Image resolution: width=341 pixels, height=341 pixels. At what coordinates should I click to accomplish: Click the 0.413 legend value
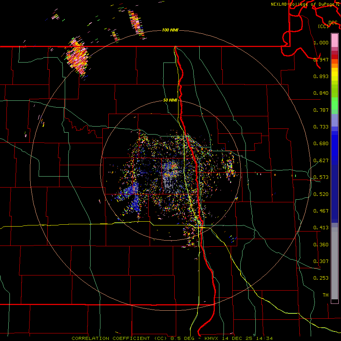[321, 228]
